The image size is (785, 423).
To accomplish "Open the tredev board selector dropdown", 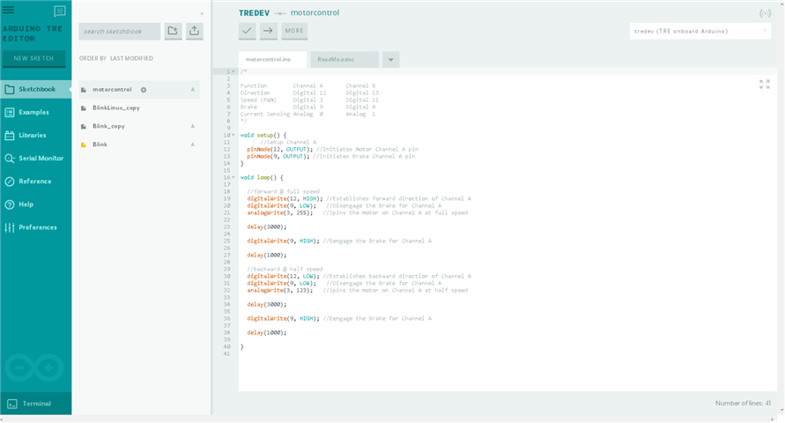I will tap(700, 31).
